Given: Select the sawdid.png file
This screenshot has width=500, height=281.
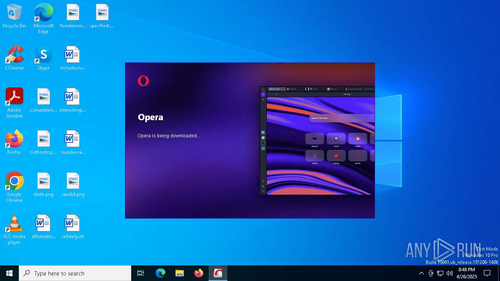Looking at the screenshot, I should pos(73,185).
